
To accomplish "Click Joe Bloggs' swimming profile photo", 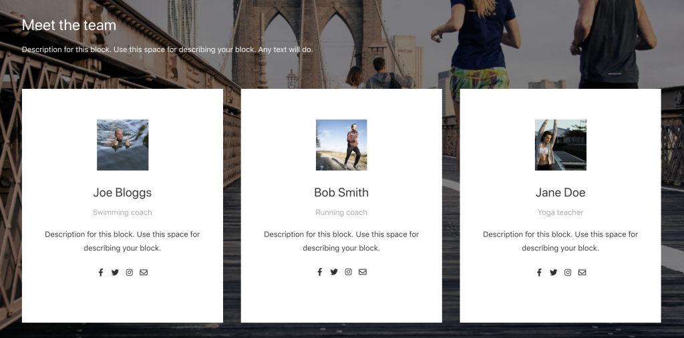I will coord(123,145).
